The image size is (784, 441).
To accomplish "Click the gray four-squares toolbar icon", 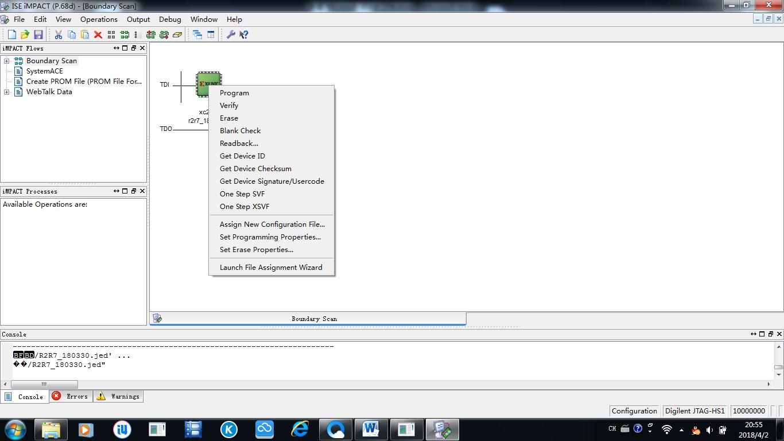I will (111, 35).
